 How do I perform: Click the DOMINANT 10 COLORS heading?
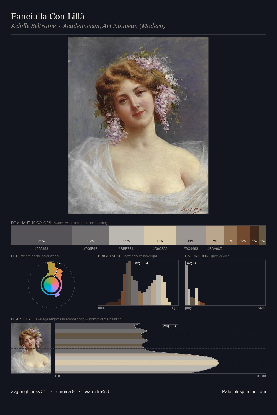pos(31,223)
